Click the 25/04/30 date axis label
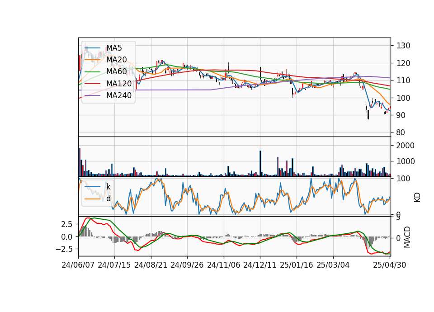 (390, 265)
